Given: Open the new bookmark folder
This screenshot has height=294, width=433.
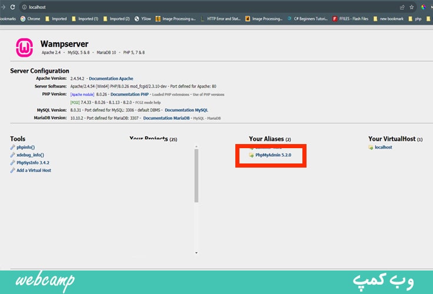Looking at the screenshot, I should [x=388, y=19].
